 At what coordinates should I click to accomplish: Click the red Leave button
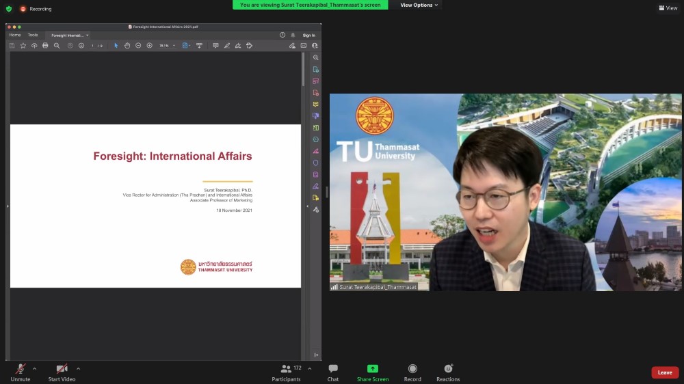[664, 372]
